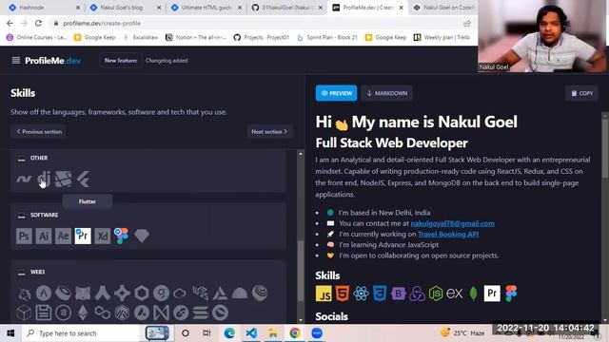The height and width of the screenshot is (342, 609).
Task: Click the ProfileMe.dev logo
Action: click(53, 61)
